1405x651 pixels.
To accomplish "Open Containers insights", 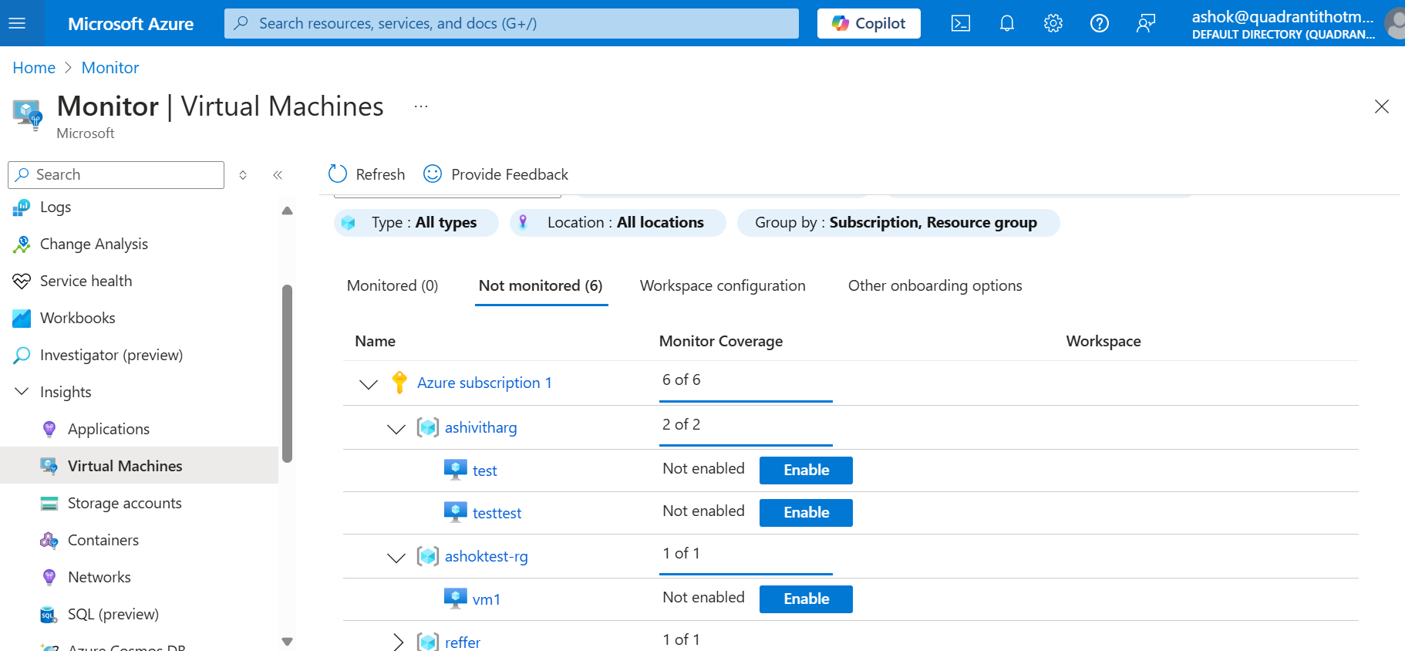I will tap(103, 540).
